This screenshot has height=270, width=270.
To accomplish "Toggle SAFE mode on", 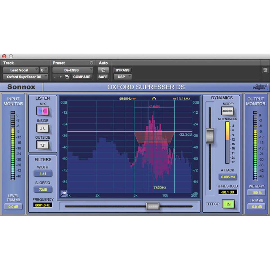I will (x=103, y=77).
